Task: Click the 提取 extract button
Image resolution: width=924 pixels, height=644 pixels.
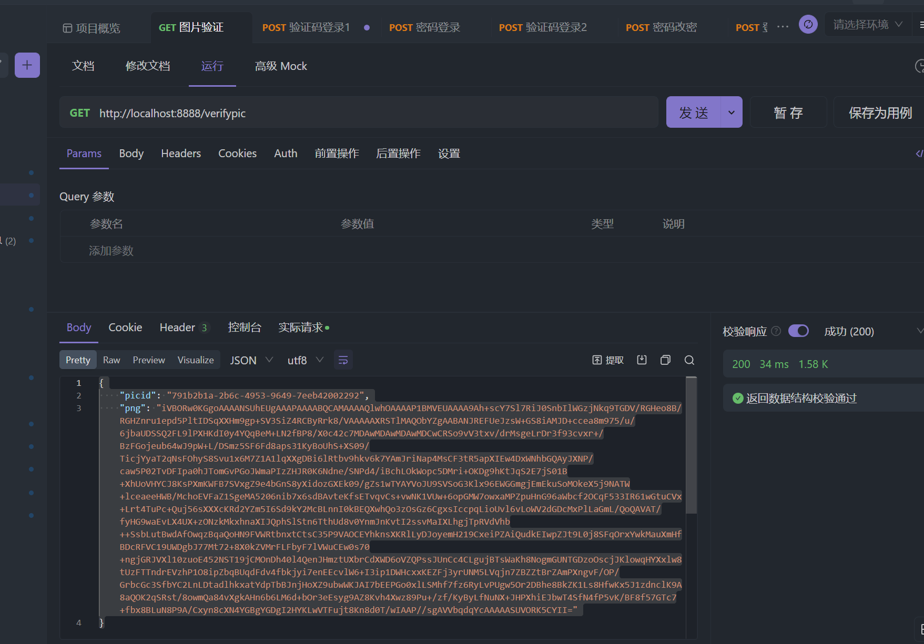Action: (608, 360)
